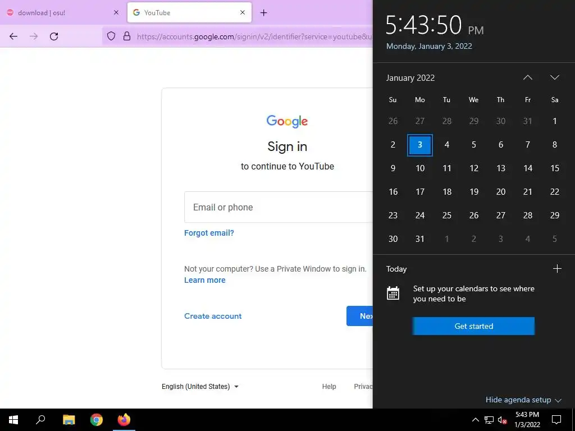
Task: Select December 31 in the calendar
Action: pos(528,121)
